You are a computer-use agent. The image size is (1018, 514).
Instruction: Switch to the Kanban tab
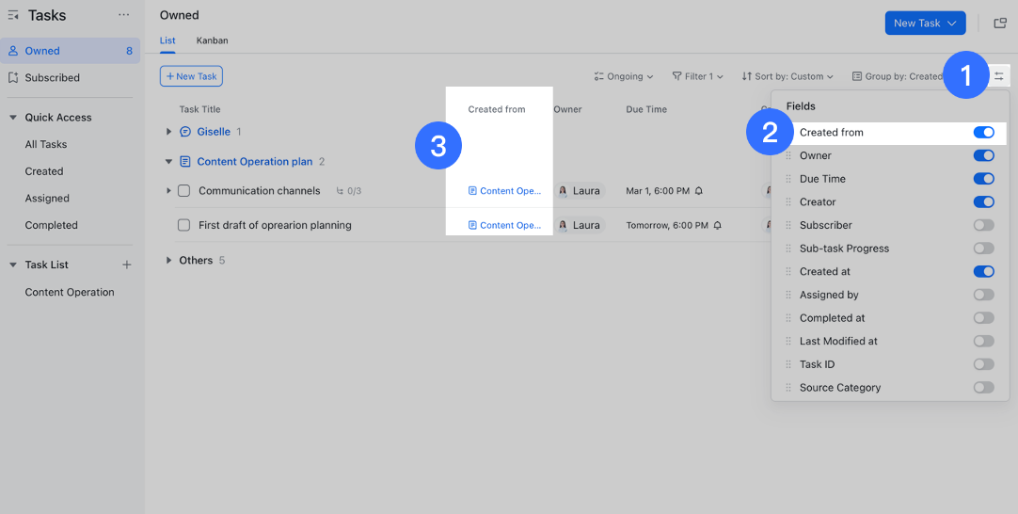pyautogui.click(x=212, y=40)
